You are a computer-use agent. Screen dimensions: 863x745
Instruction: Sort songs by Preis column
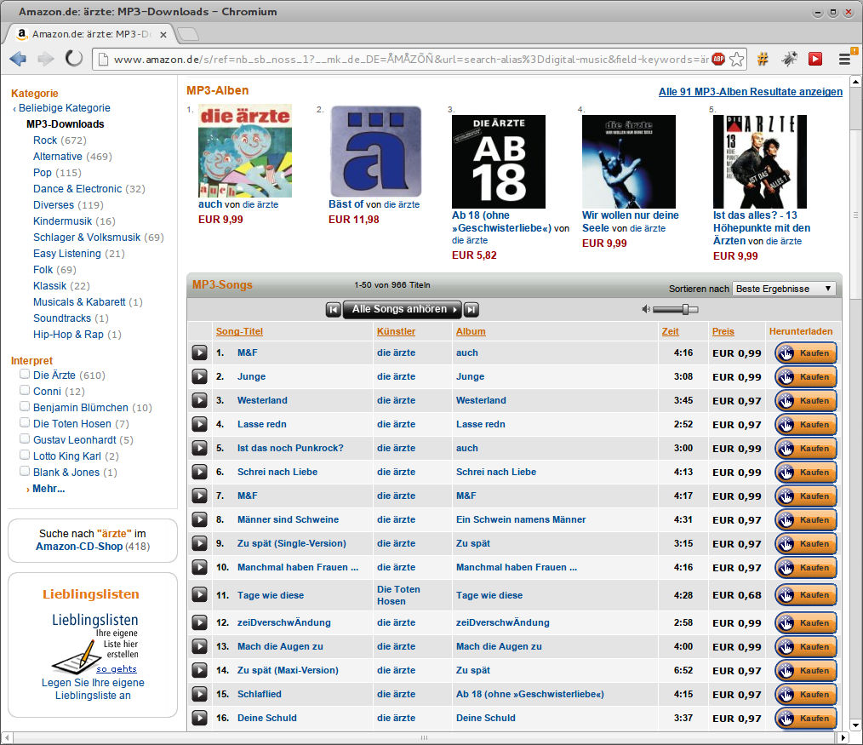723,331
